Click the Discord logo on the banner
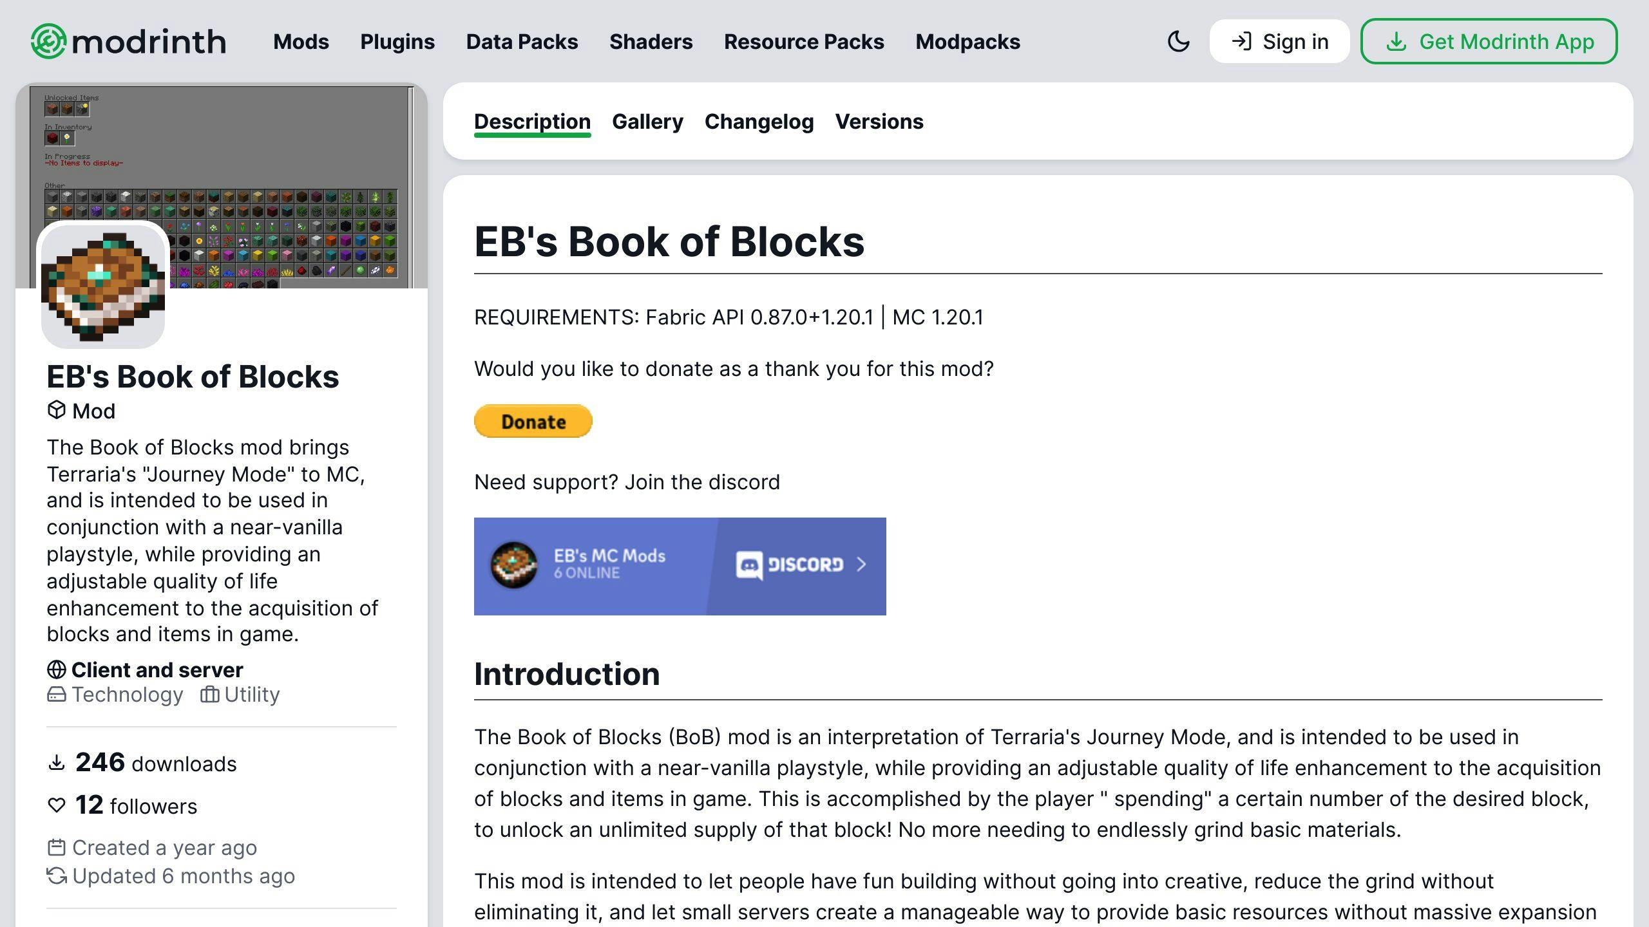The width and height of the screenshot is (1649, 927). click(790, 565)
